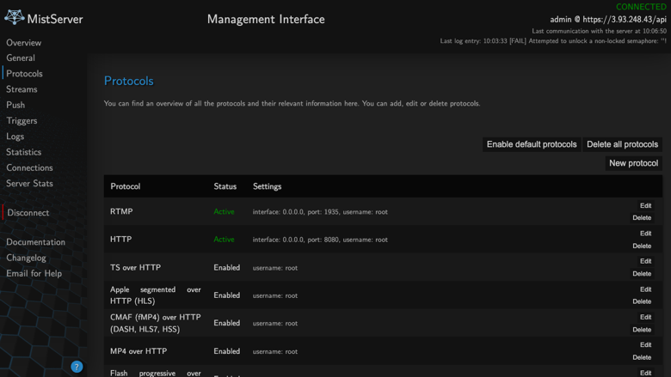Click the Last log entry line

click(x=553, y=41)
